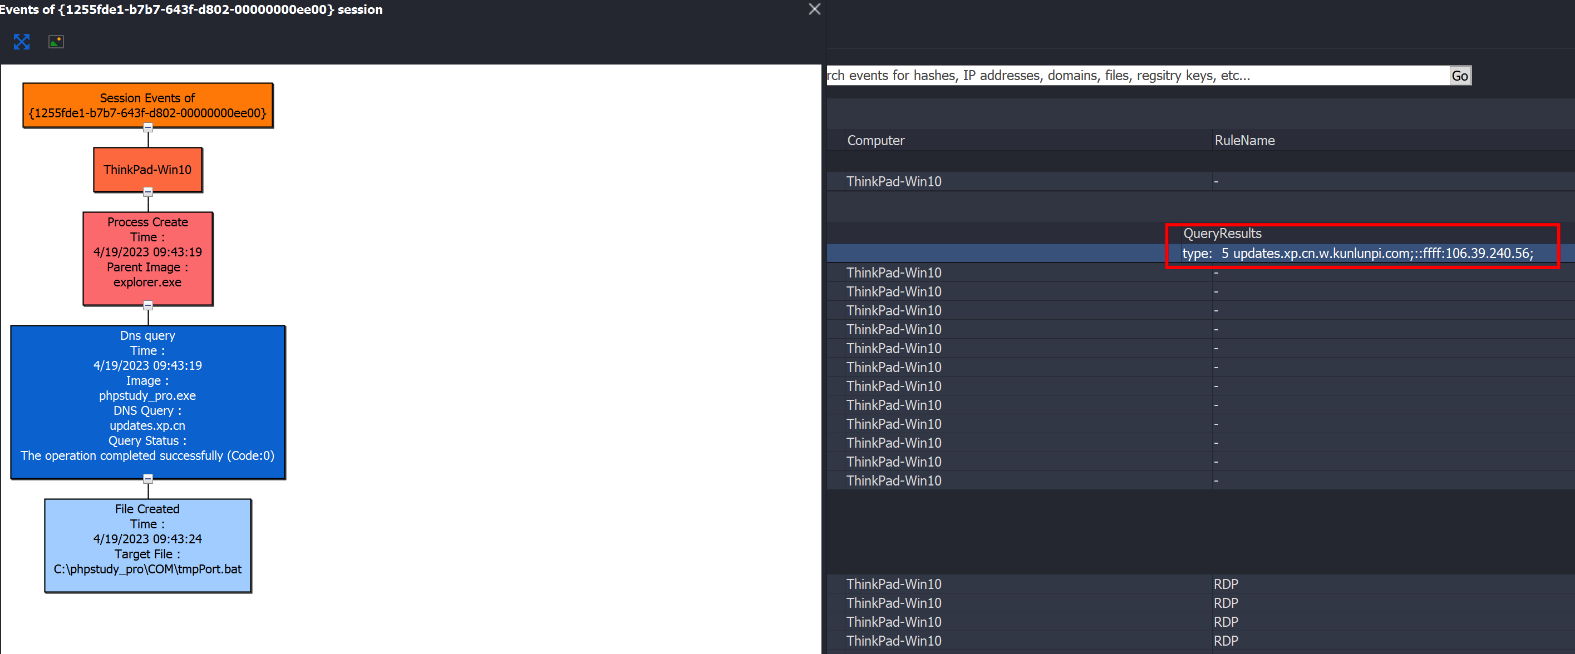Select the ThinkPad-Win10 node in graph
This screenshot has width=1575, height=654.
click(148, 170)
